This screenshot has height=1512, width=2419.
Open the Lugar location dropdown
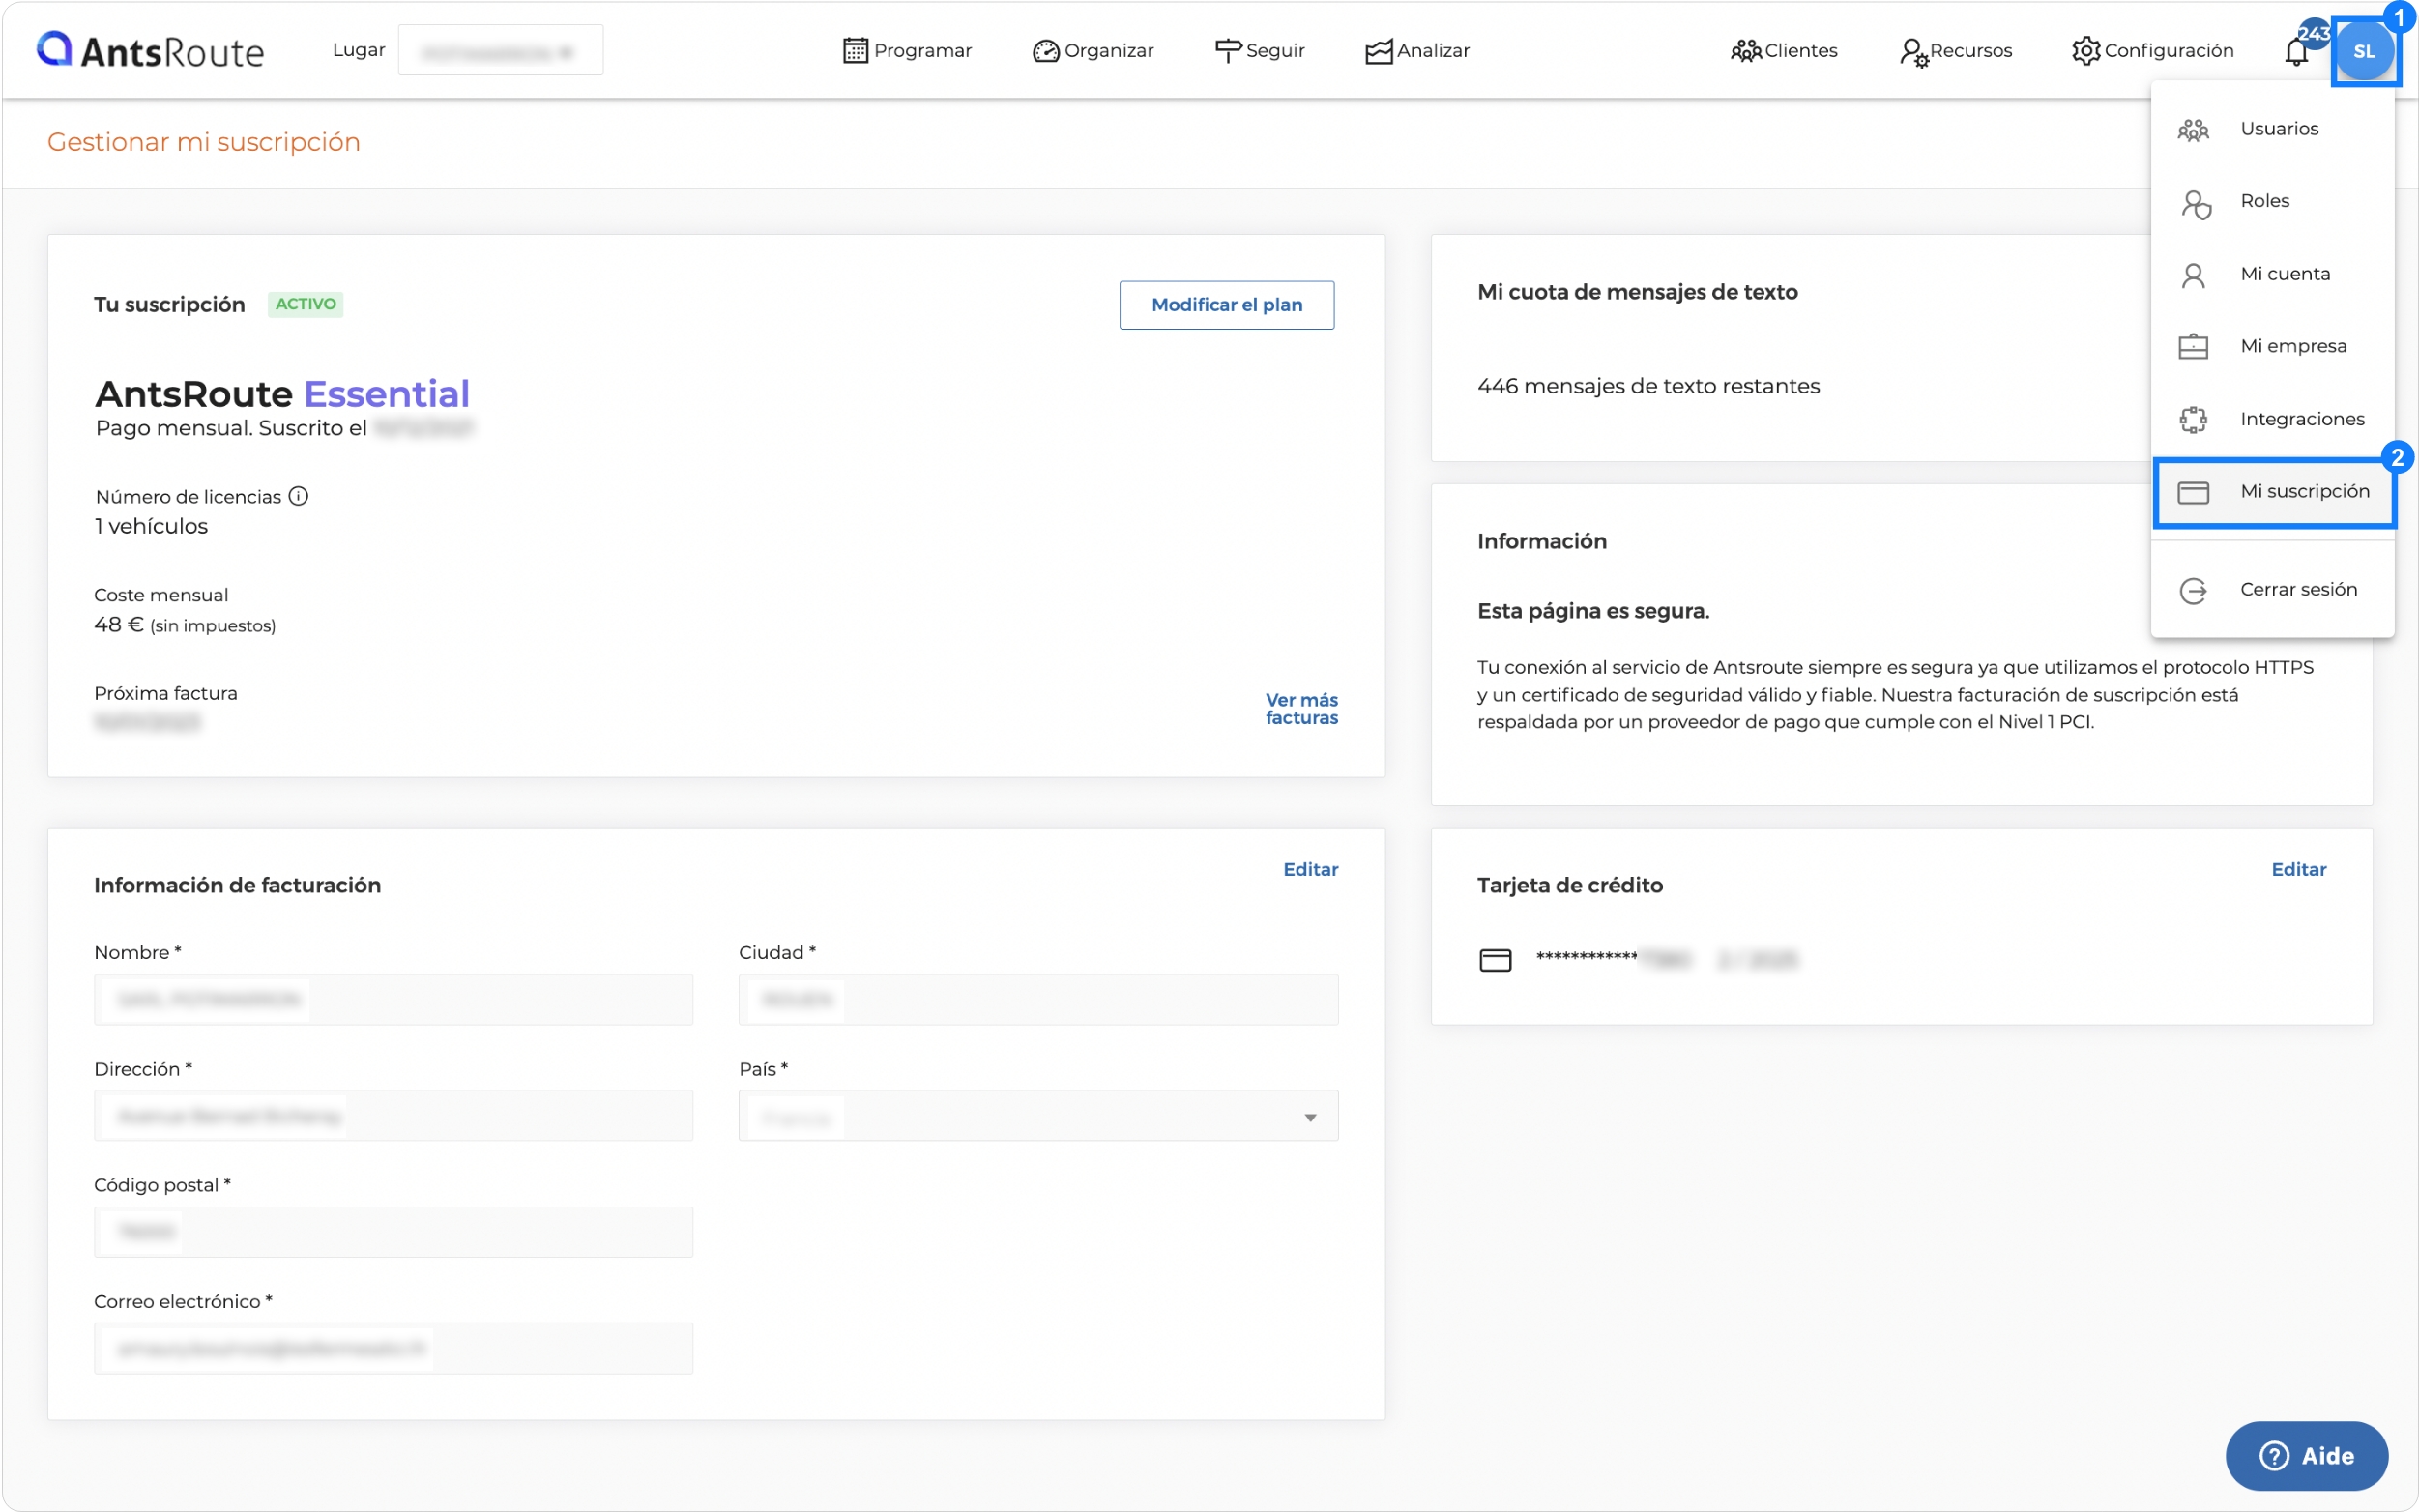point(500,50)
